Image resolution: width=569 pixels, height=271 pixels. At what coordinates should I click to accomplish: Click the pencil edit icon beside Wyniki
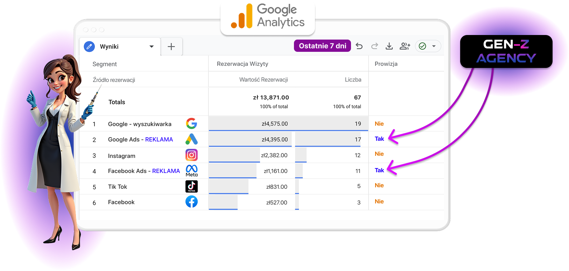[89, 46]
